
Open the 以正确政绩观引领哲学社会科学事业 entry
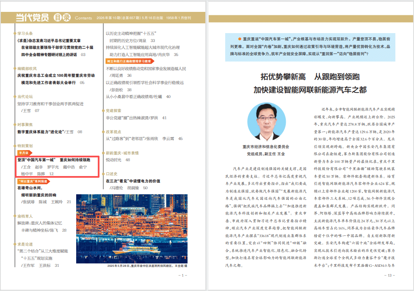[145, 83]
